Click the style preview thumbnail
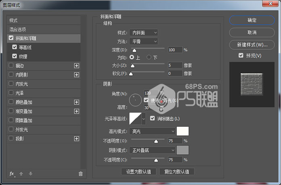Screen dimensions: 281x185 [252, 85]
